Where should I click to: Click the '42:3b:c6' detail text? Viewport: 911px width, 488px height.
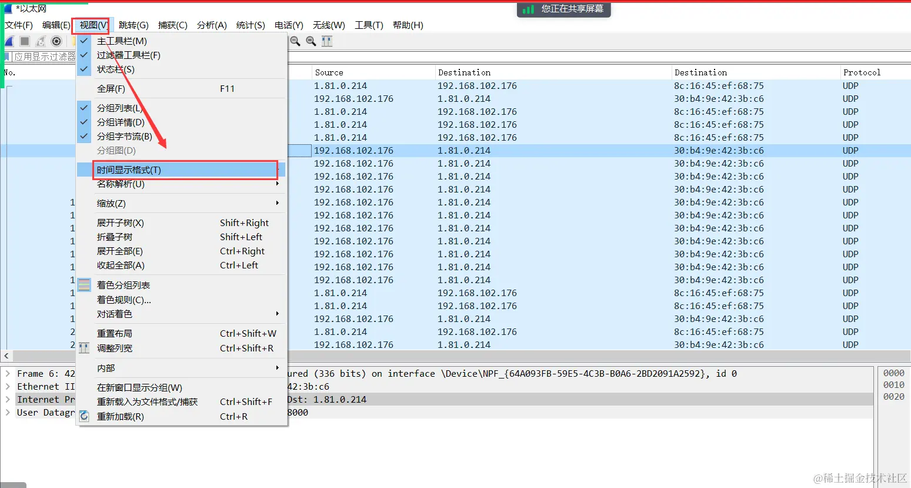[308, 387]
